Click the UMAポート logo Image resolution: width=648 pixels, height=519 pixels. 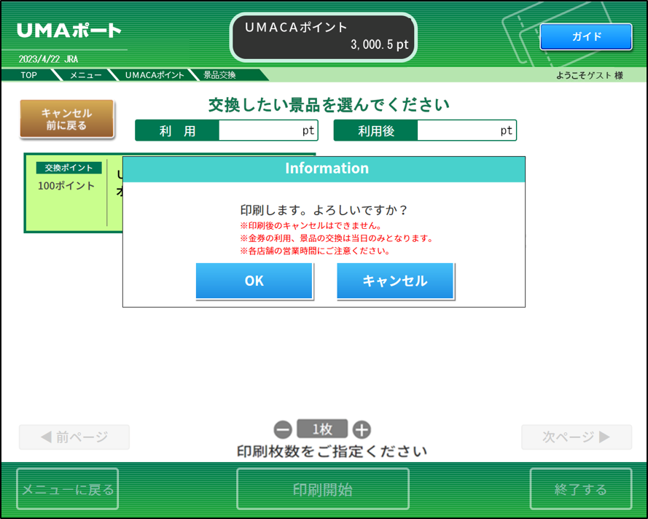click(69, 31)
